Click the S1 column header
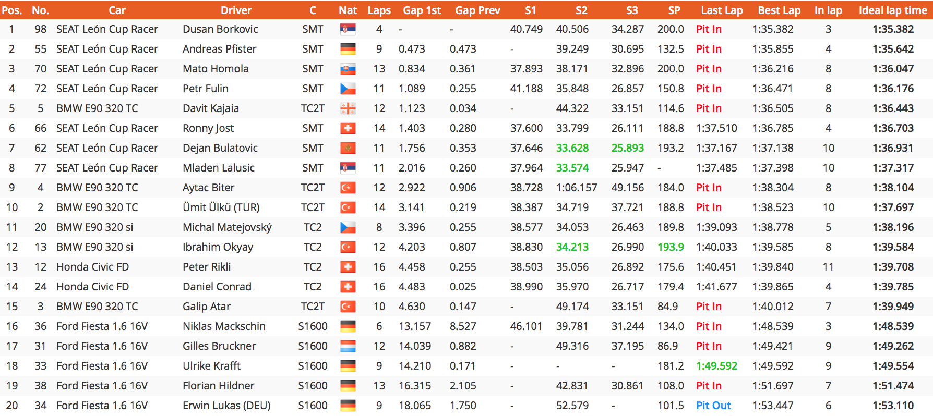933x416 pixels. (530, 10)
